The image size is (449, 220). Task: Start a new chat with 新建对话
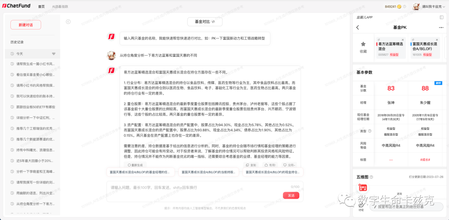(x=26, y=25)
